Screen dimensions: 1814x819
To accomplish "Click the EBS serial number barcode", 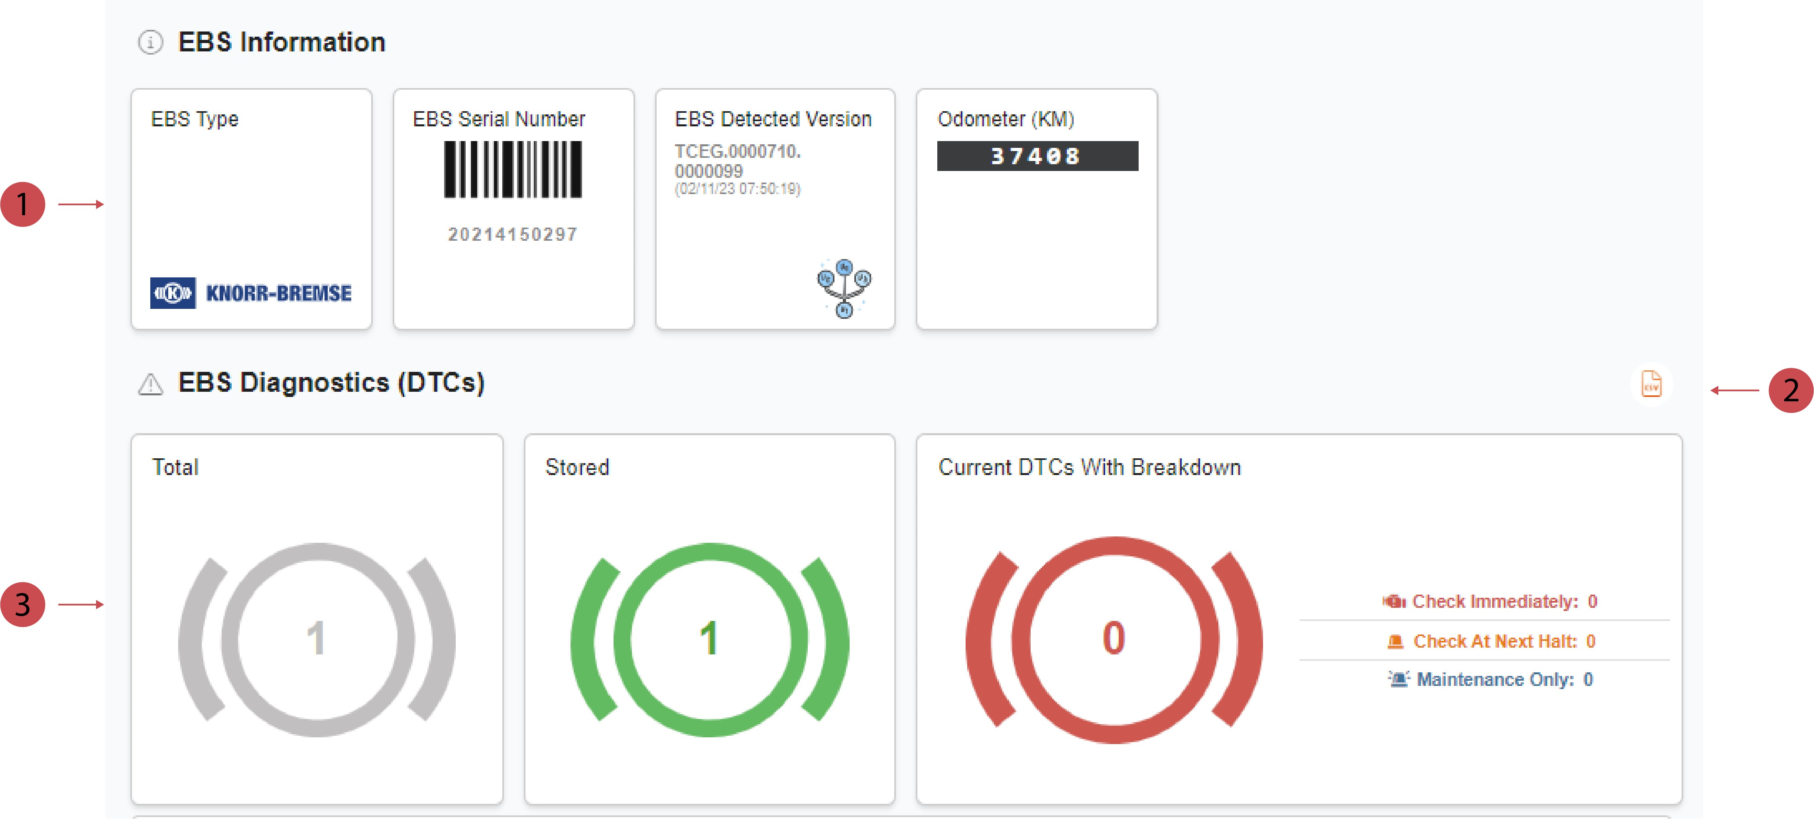I will pos(513,170).
